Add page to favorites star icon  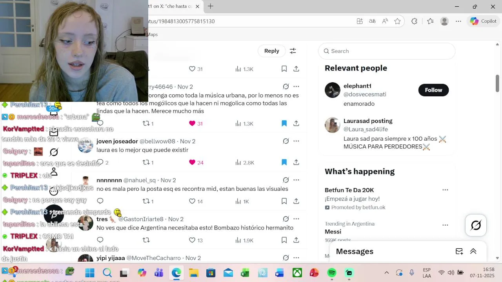pyautogui.click(x=397, y=21)
